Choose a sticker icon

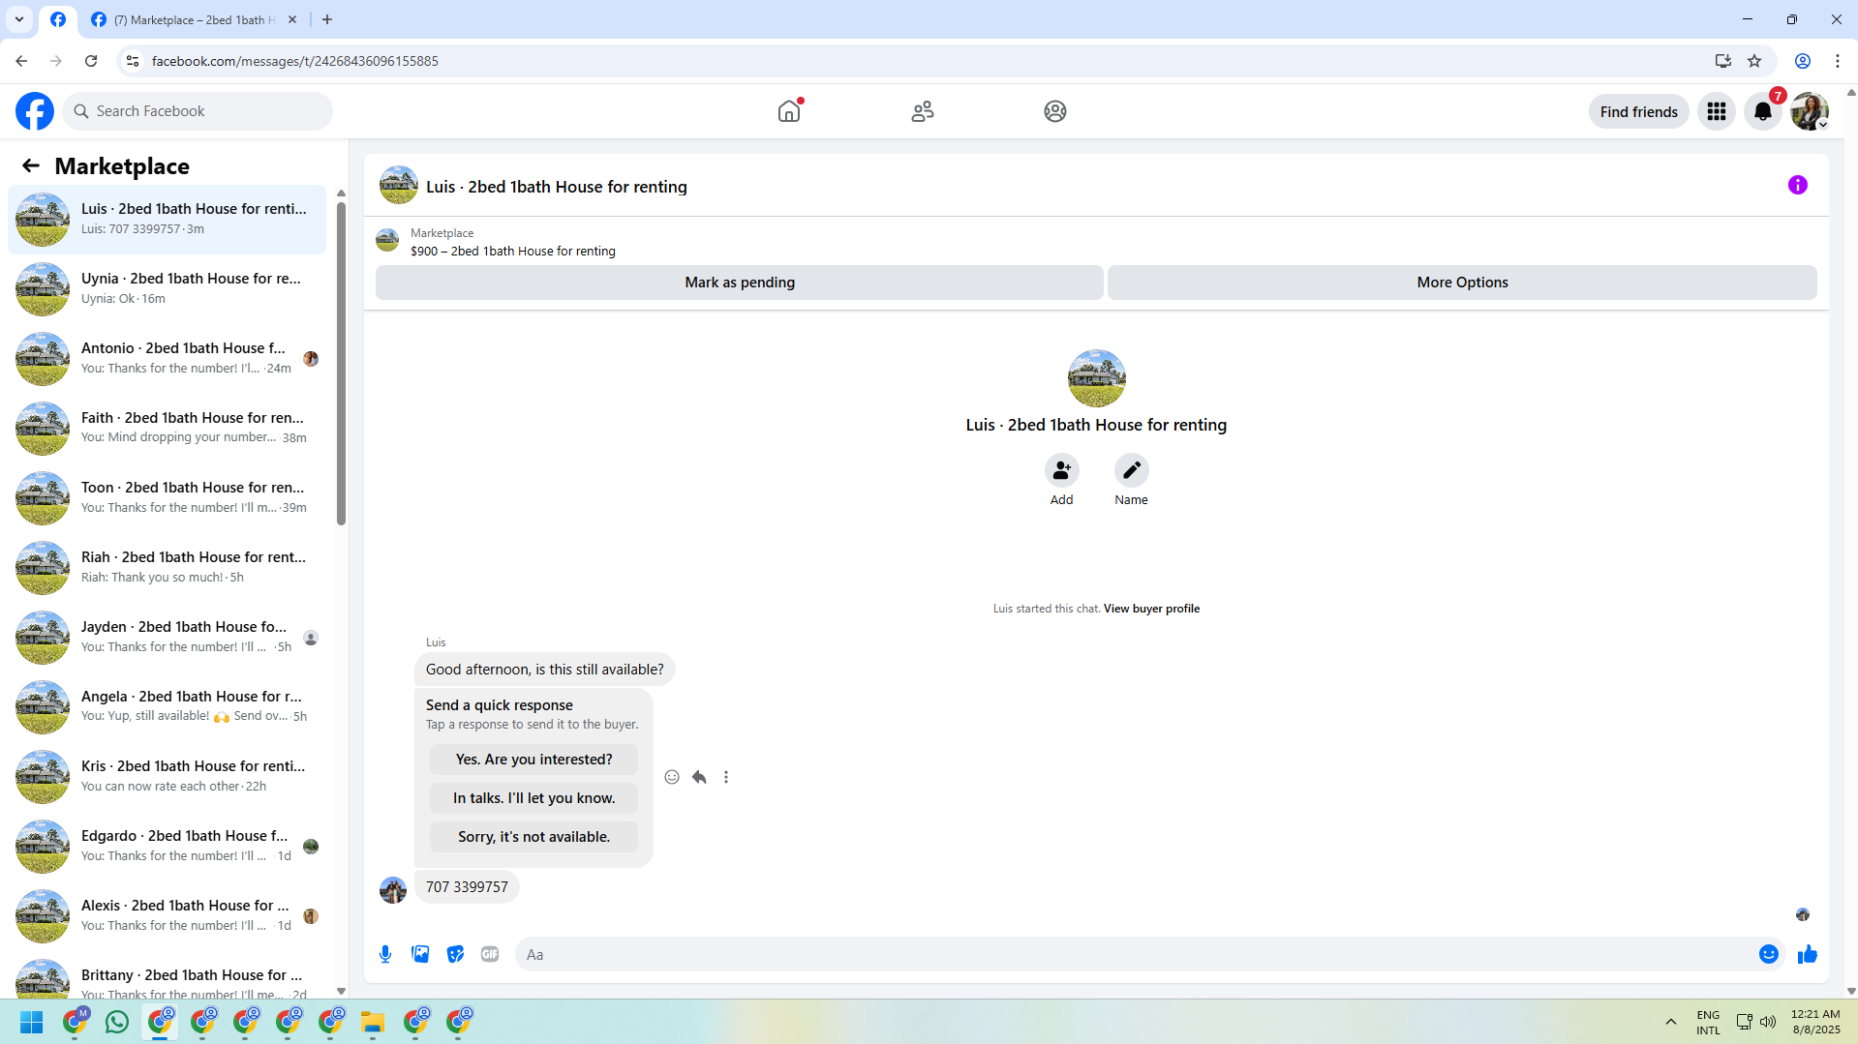[x=455, y=954]
